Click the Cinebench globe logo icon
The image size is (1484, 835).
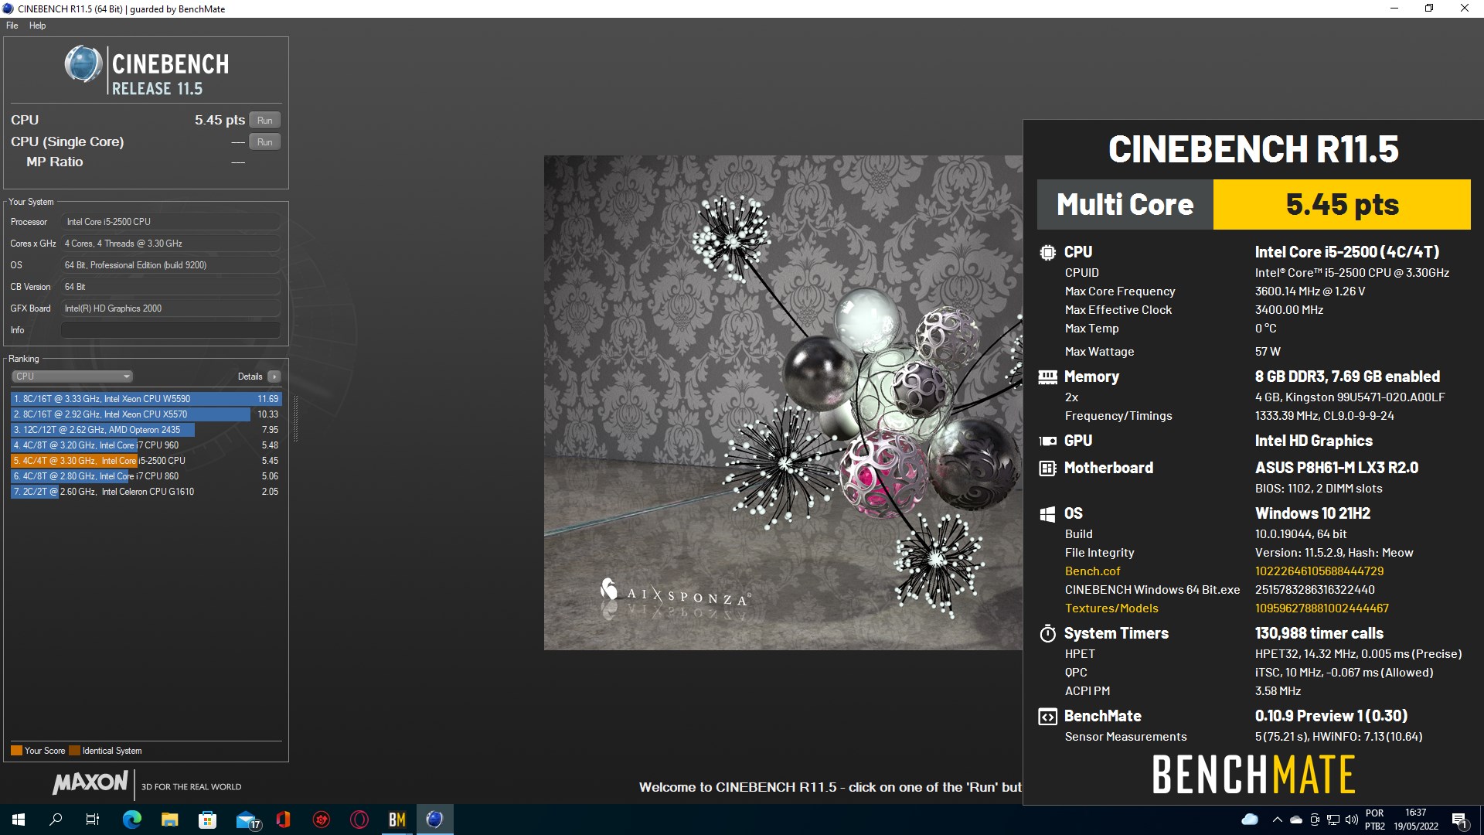(83, 63)
